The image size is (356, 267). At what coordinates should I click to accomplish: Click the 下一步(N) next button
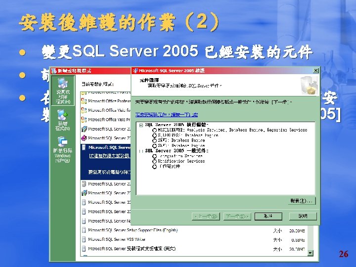pyautogui.click(x=237, y=217)
